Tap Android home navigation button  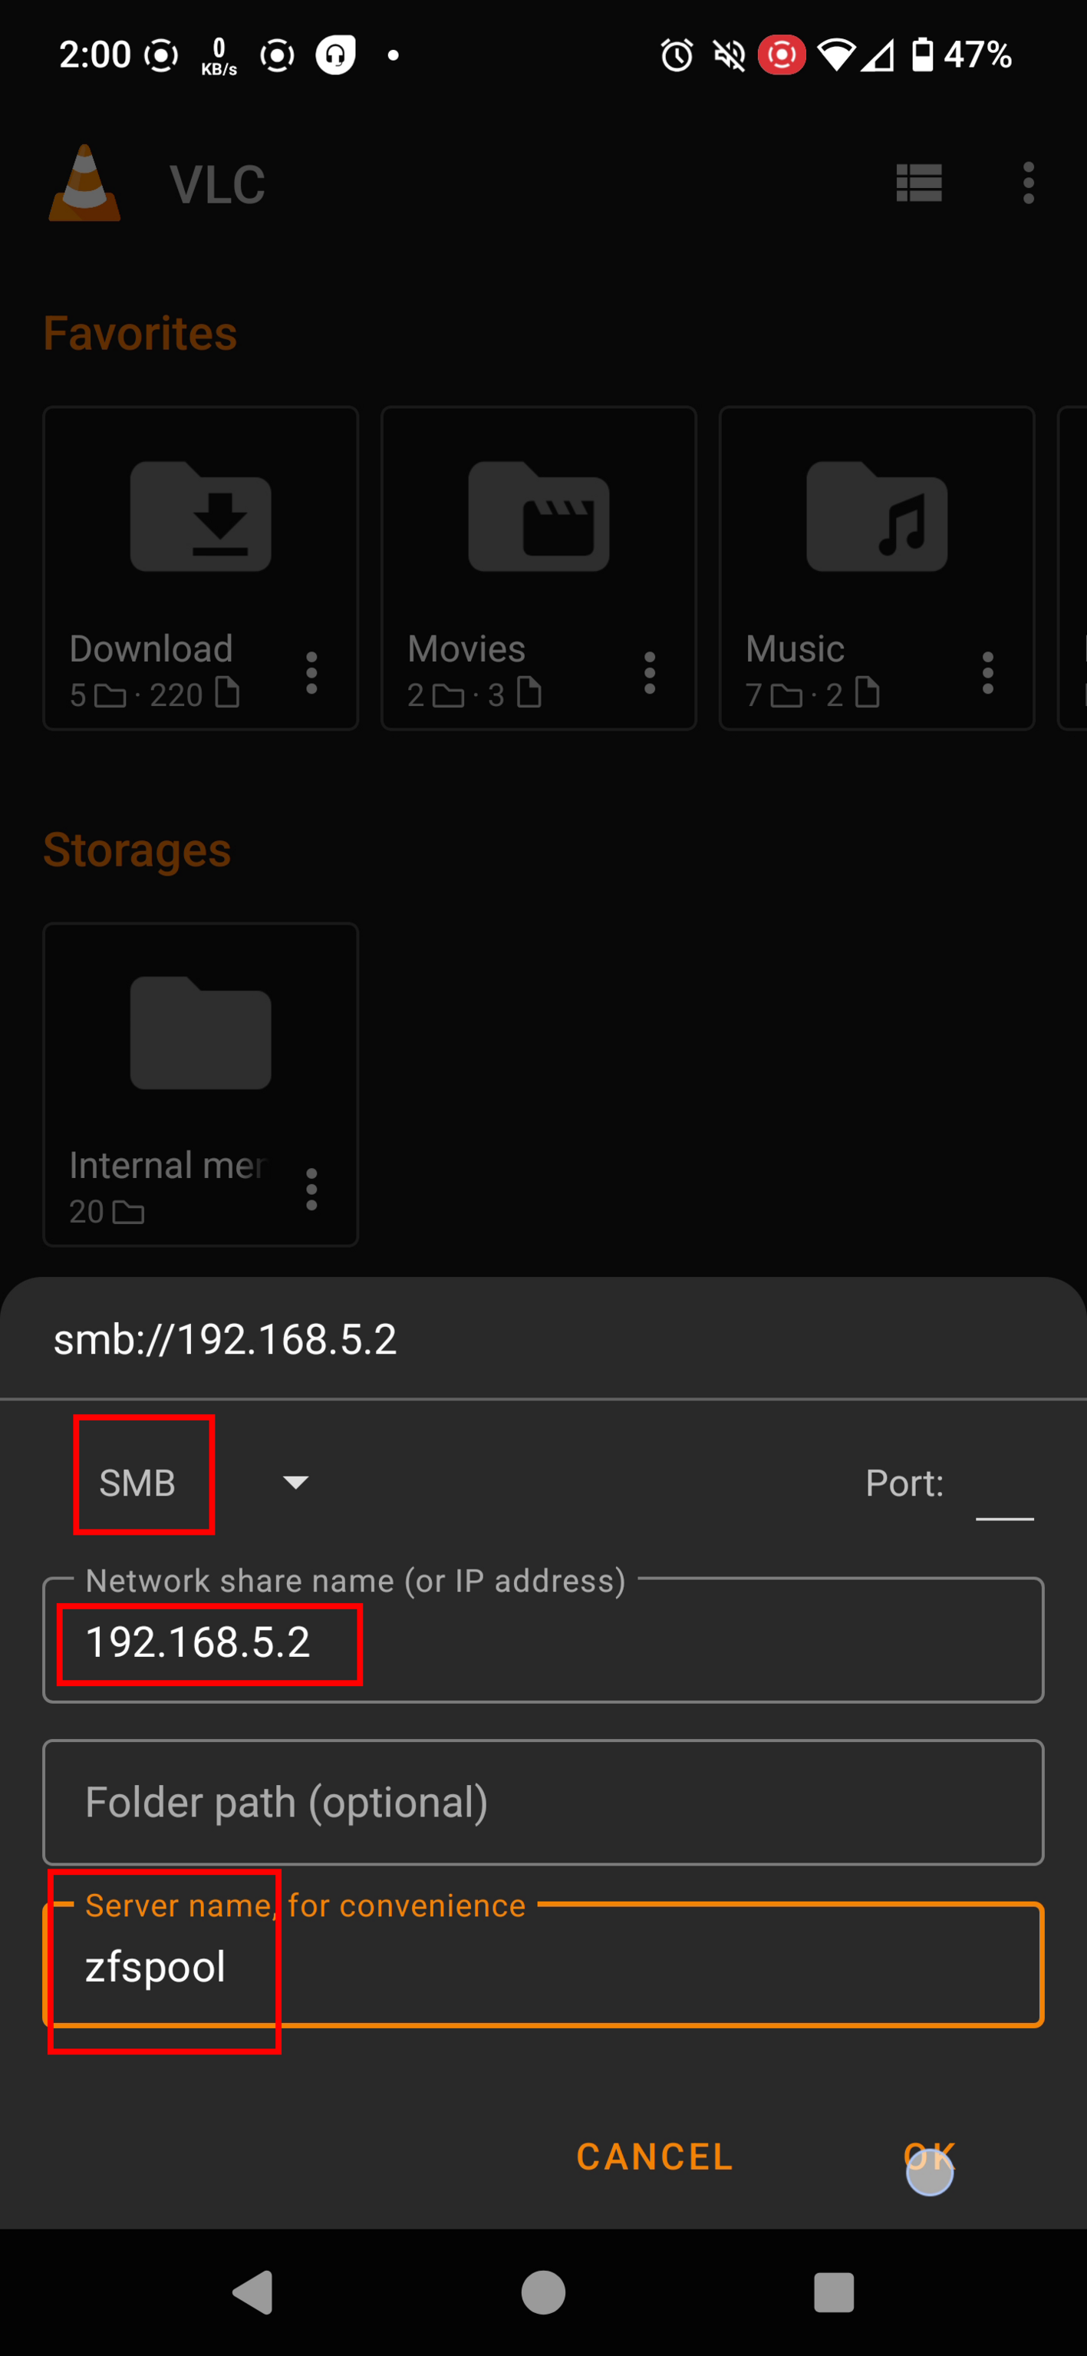[543, 2292]
